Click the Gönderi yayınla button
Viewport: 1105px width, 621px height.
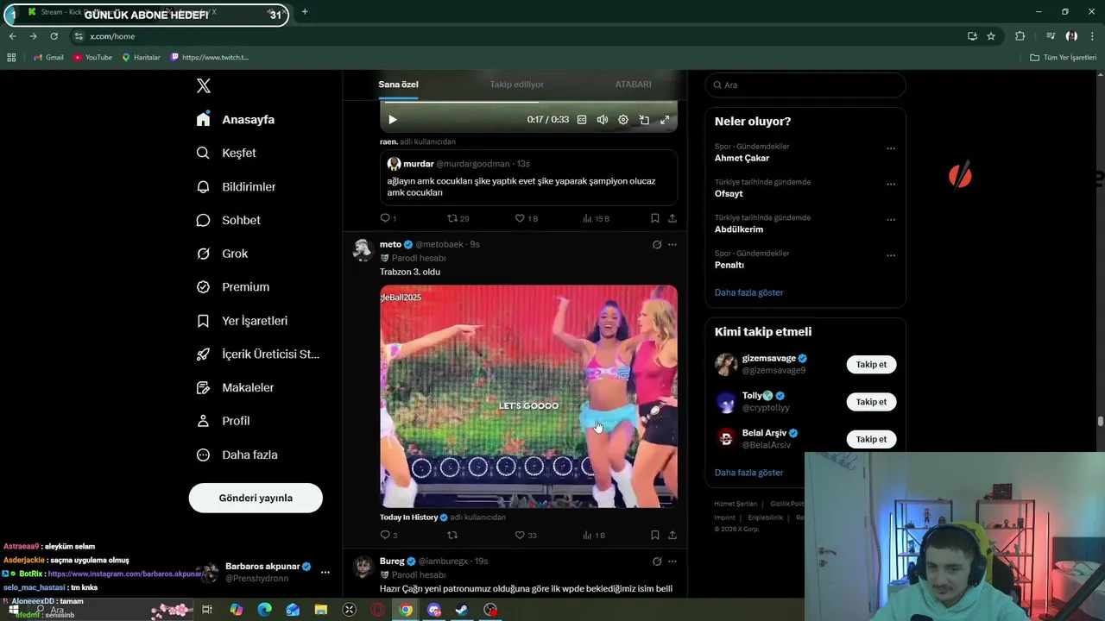256,498
